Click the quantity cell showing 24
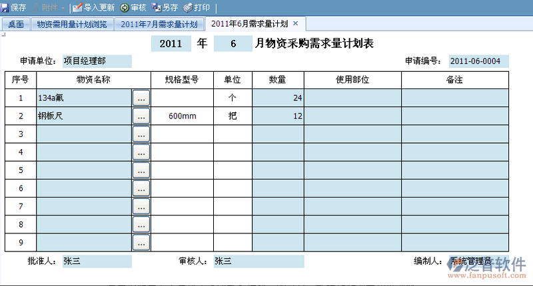 [278, 98]
